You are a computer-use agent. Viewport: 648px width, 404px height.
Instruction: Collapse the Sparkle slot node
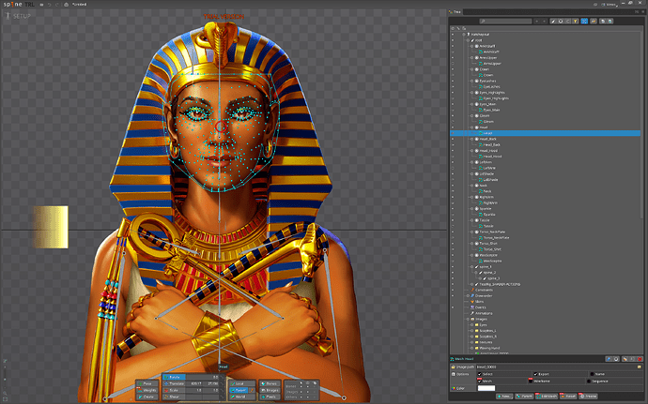(472, 209)
